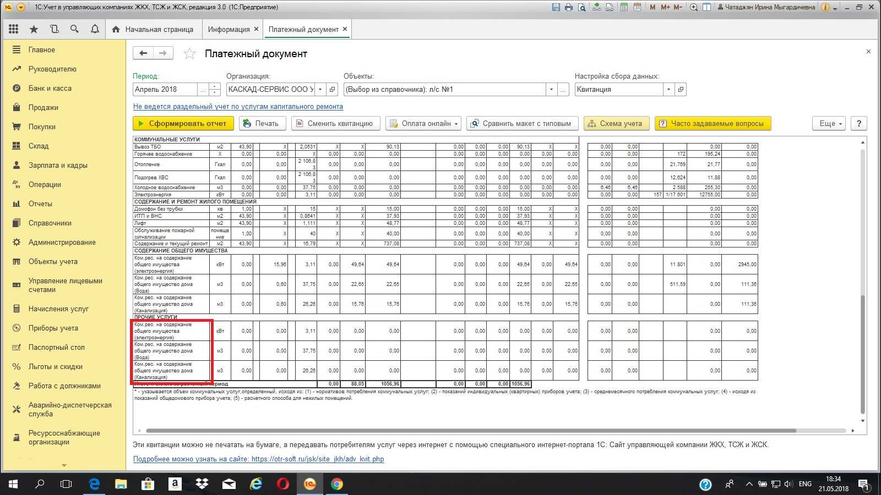Add Платежный документ to favorites star
This screenshot has width=881, height=495.
pos(189,53)
